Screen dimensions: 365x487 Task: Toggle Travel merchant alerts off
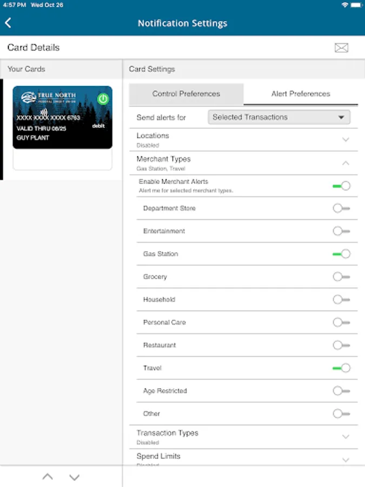click(x=341, y=368)
